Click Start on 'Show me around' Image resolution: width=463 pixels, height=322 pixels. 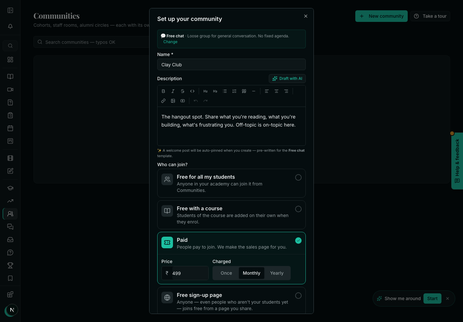coord(432,298)
